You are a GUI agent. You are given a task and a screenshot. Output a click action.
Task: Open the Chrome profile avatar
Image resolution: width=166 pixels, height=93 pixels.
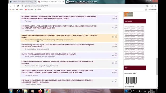click(152, 6)
